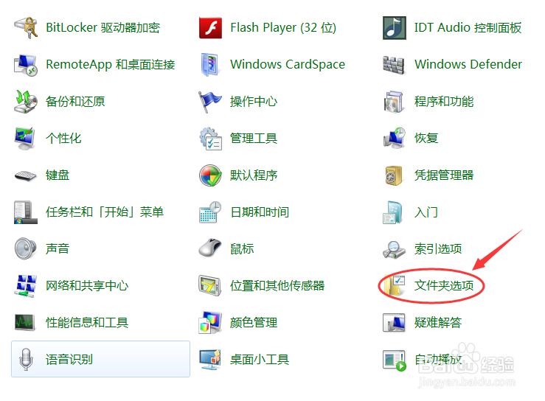545x401 pixels.
Task: Click RemoteApp 和桌面连接 link
Action: (x=110, y=65)
